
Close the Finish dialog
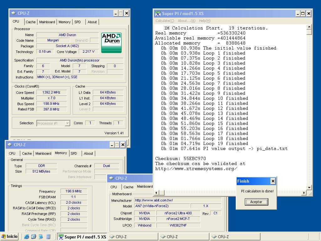tap(273, 181)
